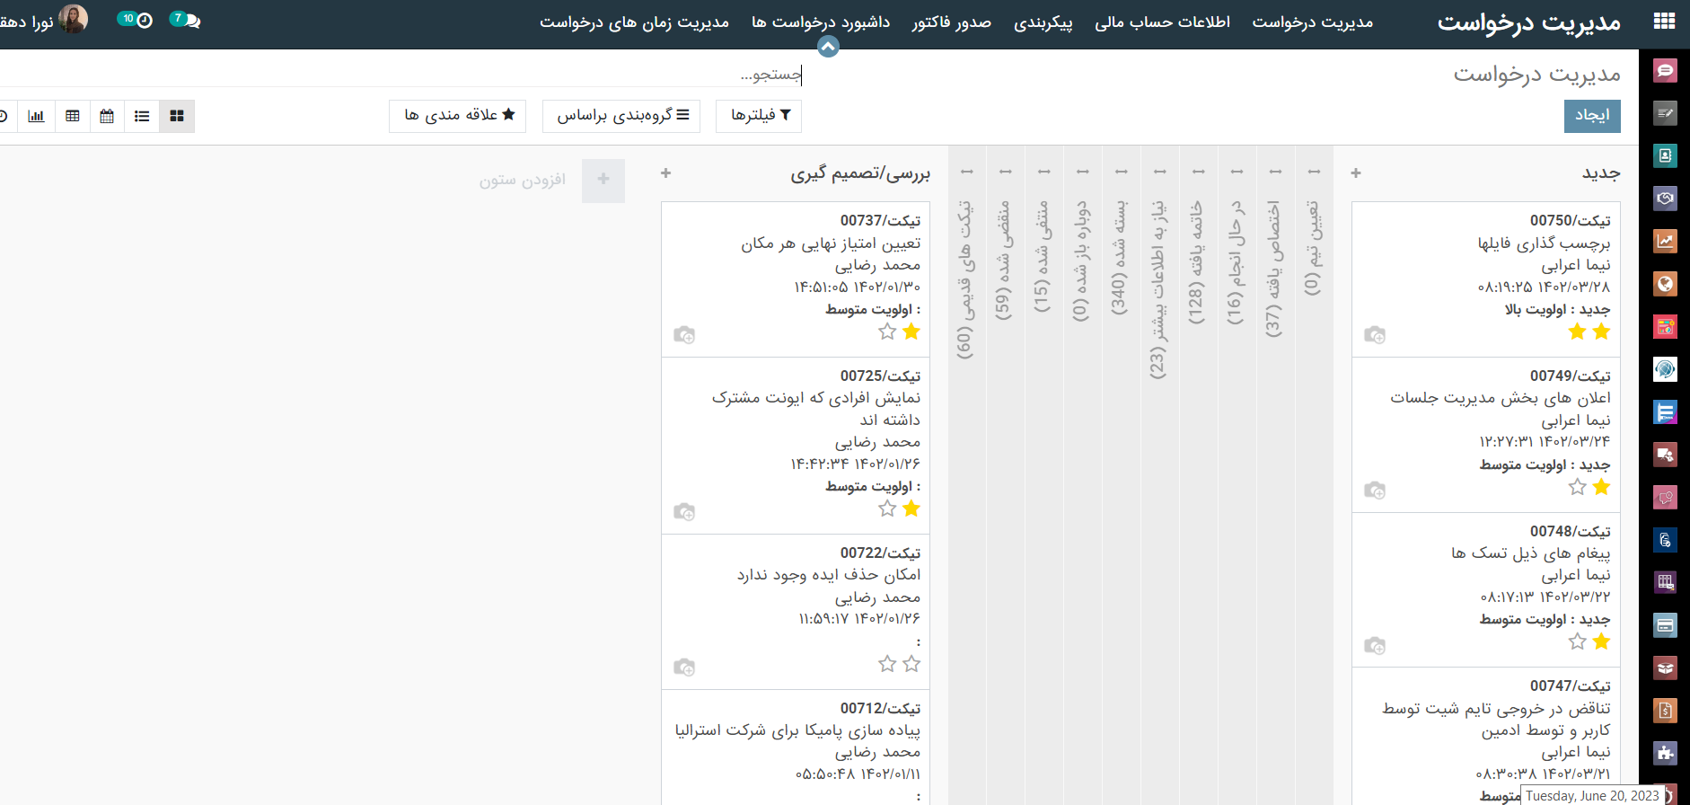Screen dimensions: 1690x805
Task: Toggle the empty priority star on ticket 00748
Action: (1577, 641)
